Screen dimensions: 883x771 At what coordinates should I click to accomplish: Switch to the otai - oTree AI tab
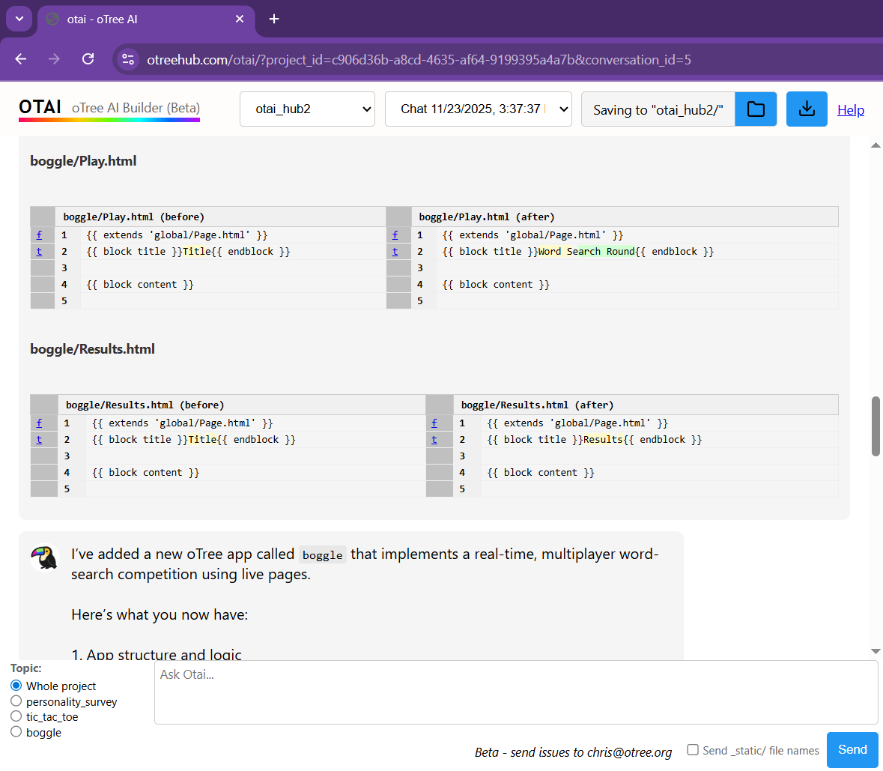(x=142, y=19)
